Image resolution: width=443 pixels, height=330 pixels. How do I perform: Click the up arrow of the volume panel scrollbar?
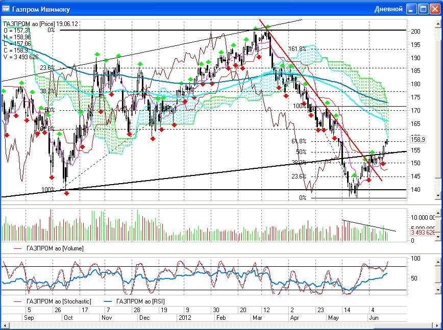click(x=438, y=213)
